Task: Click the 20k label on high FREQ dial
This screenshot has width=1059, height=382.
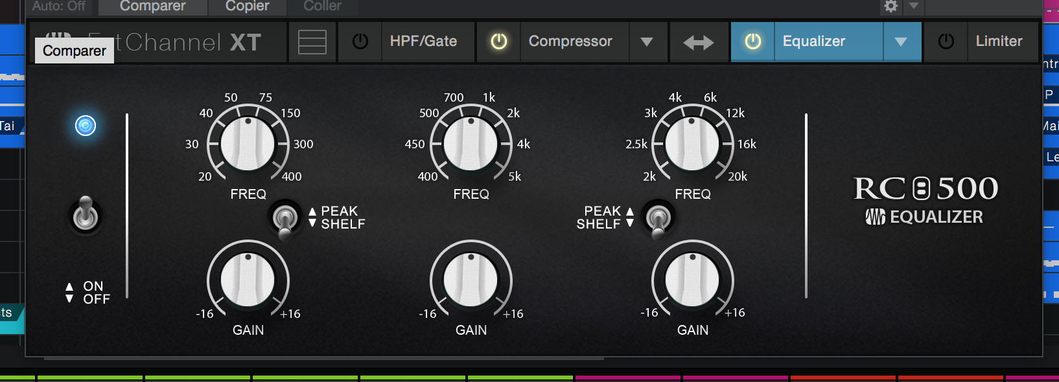Action: click(738, 176)
